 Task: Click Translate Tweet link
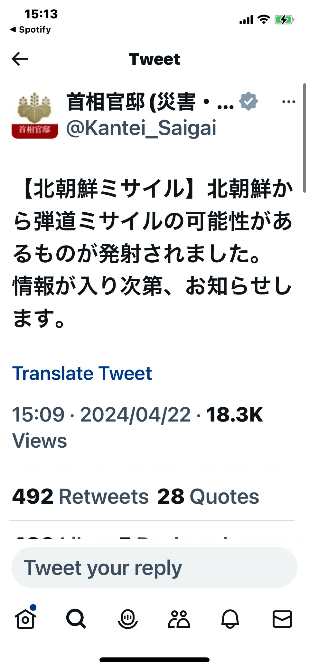tap(82, 374)
